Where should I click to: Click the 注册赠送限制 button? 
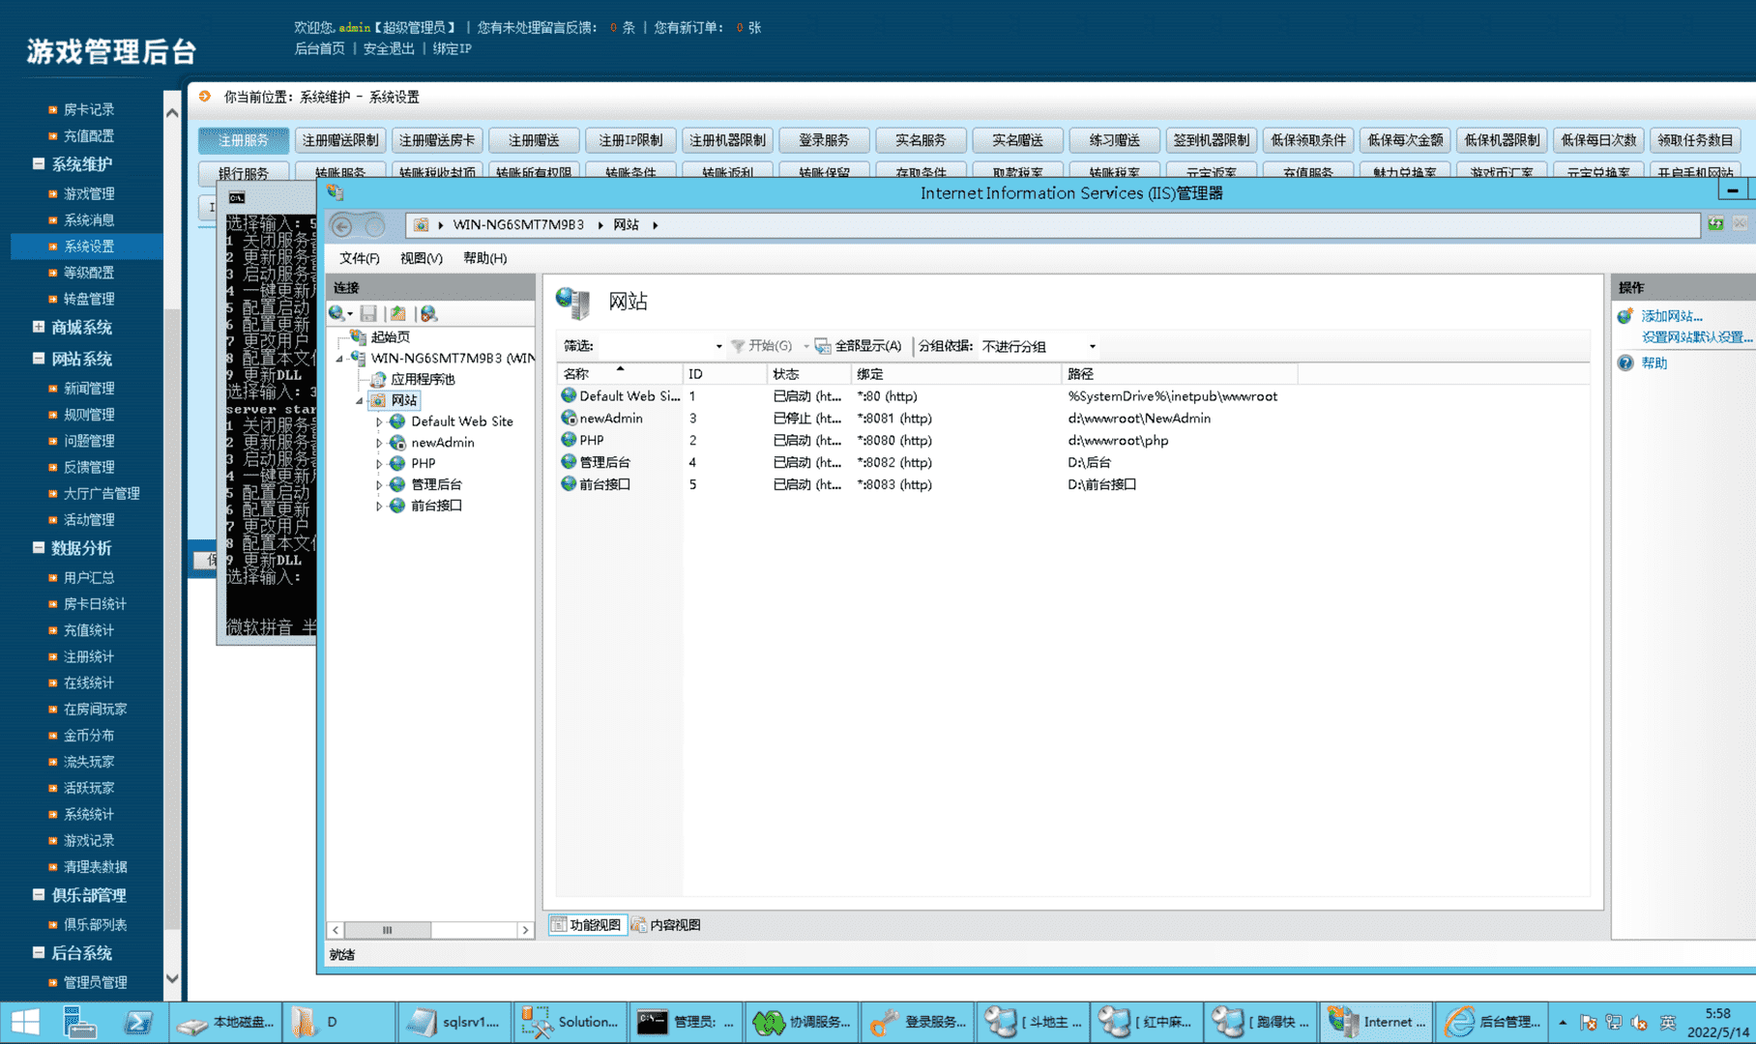point(340,140)
